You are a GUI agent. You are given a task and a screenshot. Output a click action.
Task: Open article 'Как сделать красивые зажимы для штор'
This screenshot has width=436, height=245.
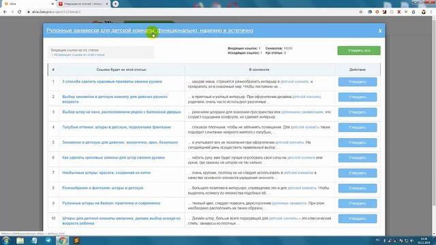coord(114,157)
